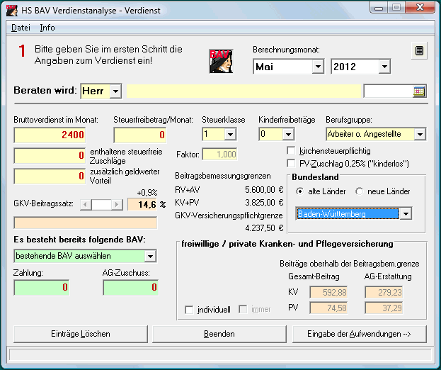441x370 pixels.
Task: Click the GKV-Beitragssatz slider thumb
Action: coord(104,205)
